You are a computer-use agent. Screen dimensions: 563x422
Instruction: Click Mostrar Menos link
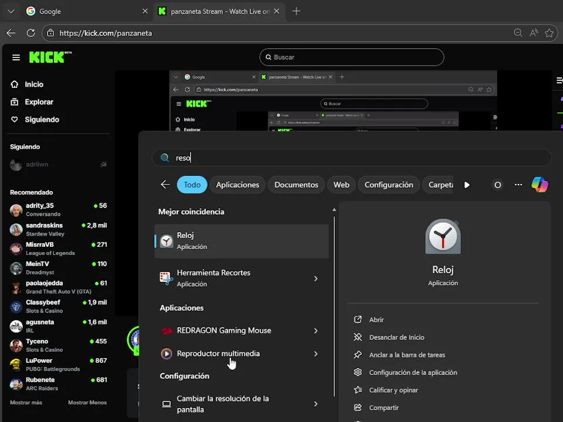point(87,403)
